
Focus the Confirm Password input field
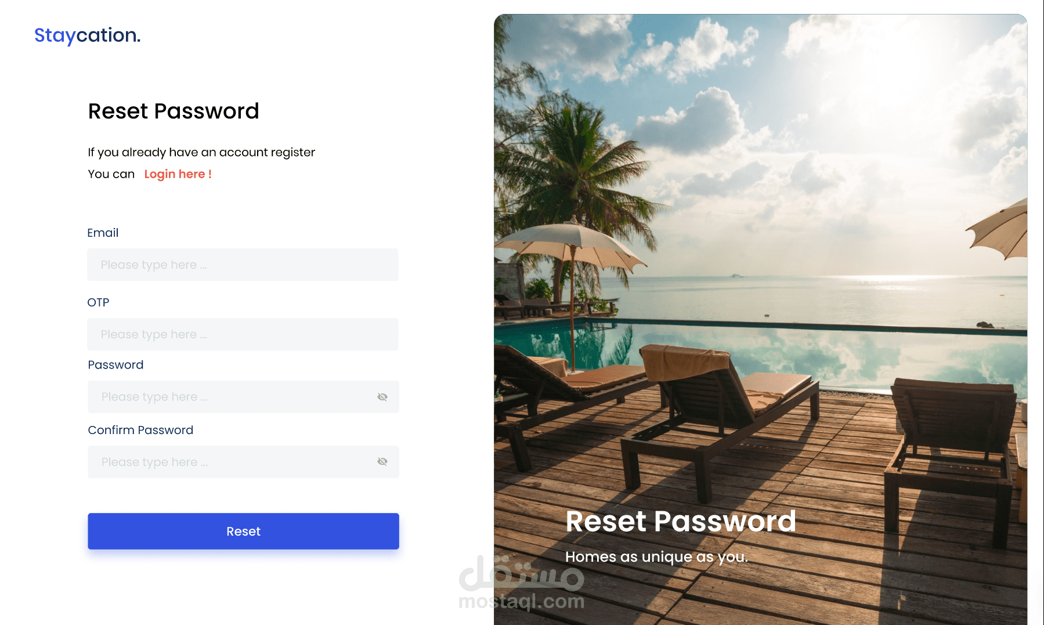pos(243,462)
